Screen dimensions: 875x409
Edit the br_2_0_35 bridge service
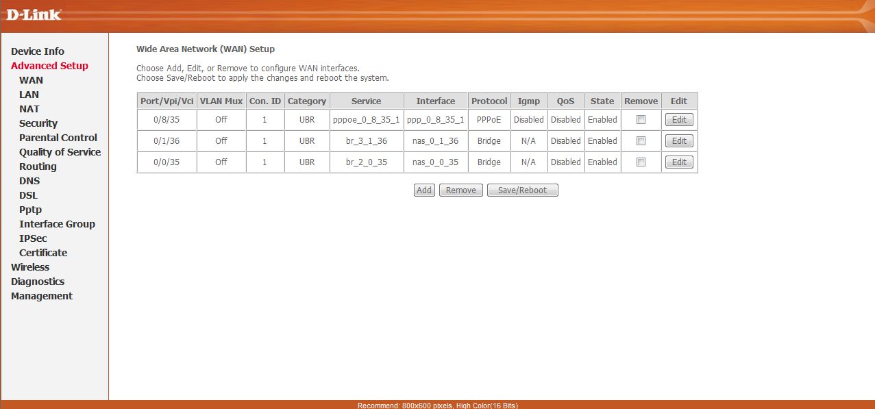pyautogui.click(x=679, y=162)
